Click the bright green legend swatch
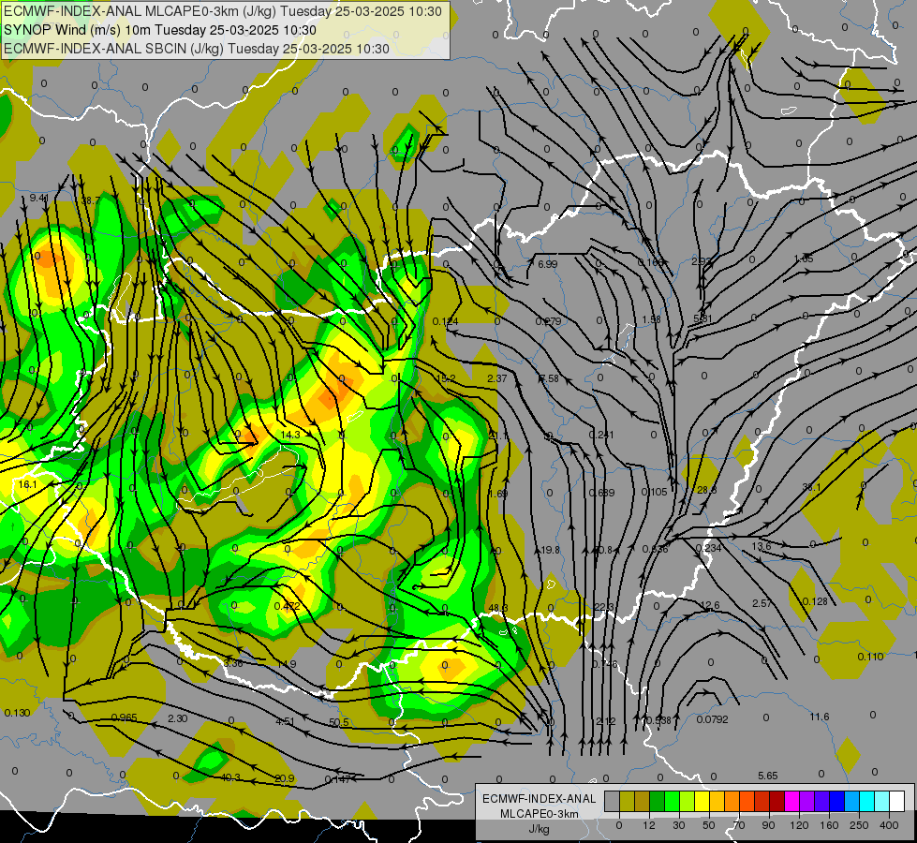This screenshot has height=843, width=917. pos(672,802)
